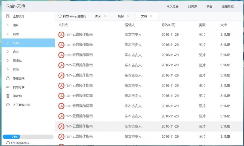Expand the 视频 category chevron in sidebar
244x146 pixels.
pos(8,34)
